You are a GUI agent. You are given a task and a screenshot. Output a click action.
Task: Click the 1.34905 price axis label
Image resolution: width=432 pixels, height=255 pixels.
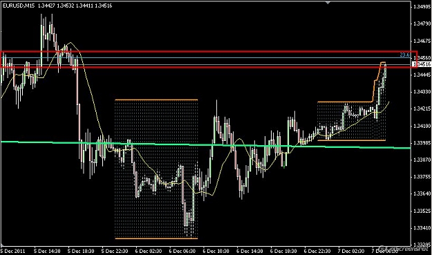pyautogui.click(x=422, y=7)
